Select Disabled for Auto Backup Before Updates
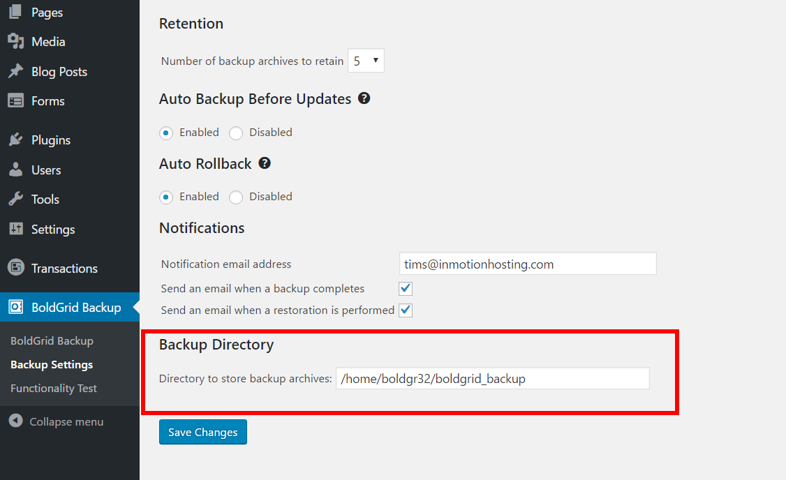Screen dimensions: 786x480 [x=236, y=133]
